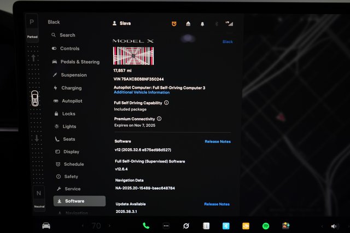Open Additional Vehicle Information link
Image resolution: width=350 pixels, height=233 pixels.
point(142,92)
